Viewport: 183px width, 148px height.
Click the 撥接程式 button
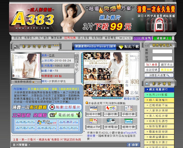[47, 128]
